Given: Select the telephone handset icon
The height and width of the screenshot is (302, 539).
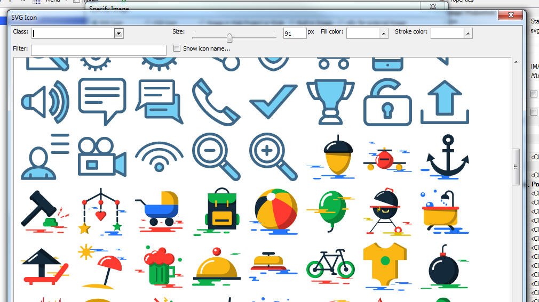Looking at the screenshot, I should (216, 102).
